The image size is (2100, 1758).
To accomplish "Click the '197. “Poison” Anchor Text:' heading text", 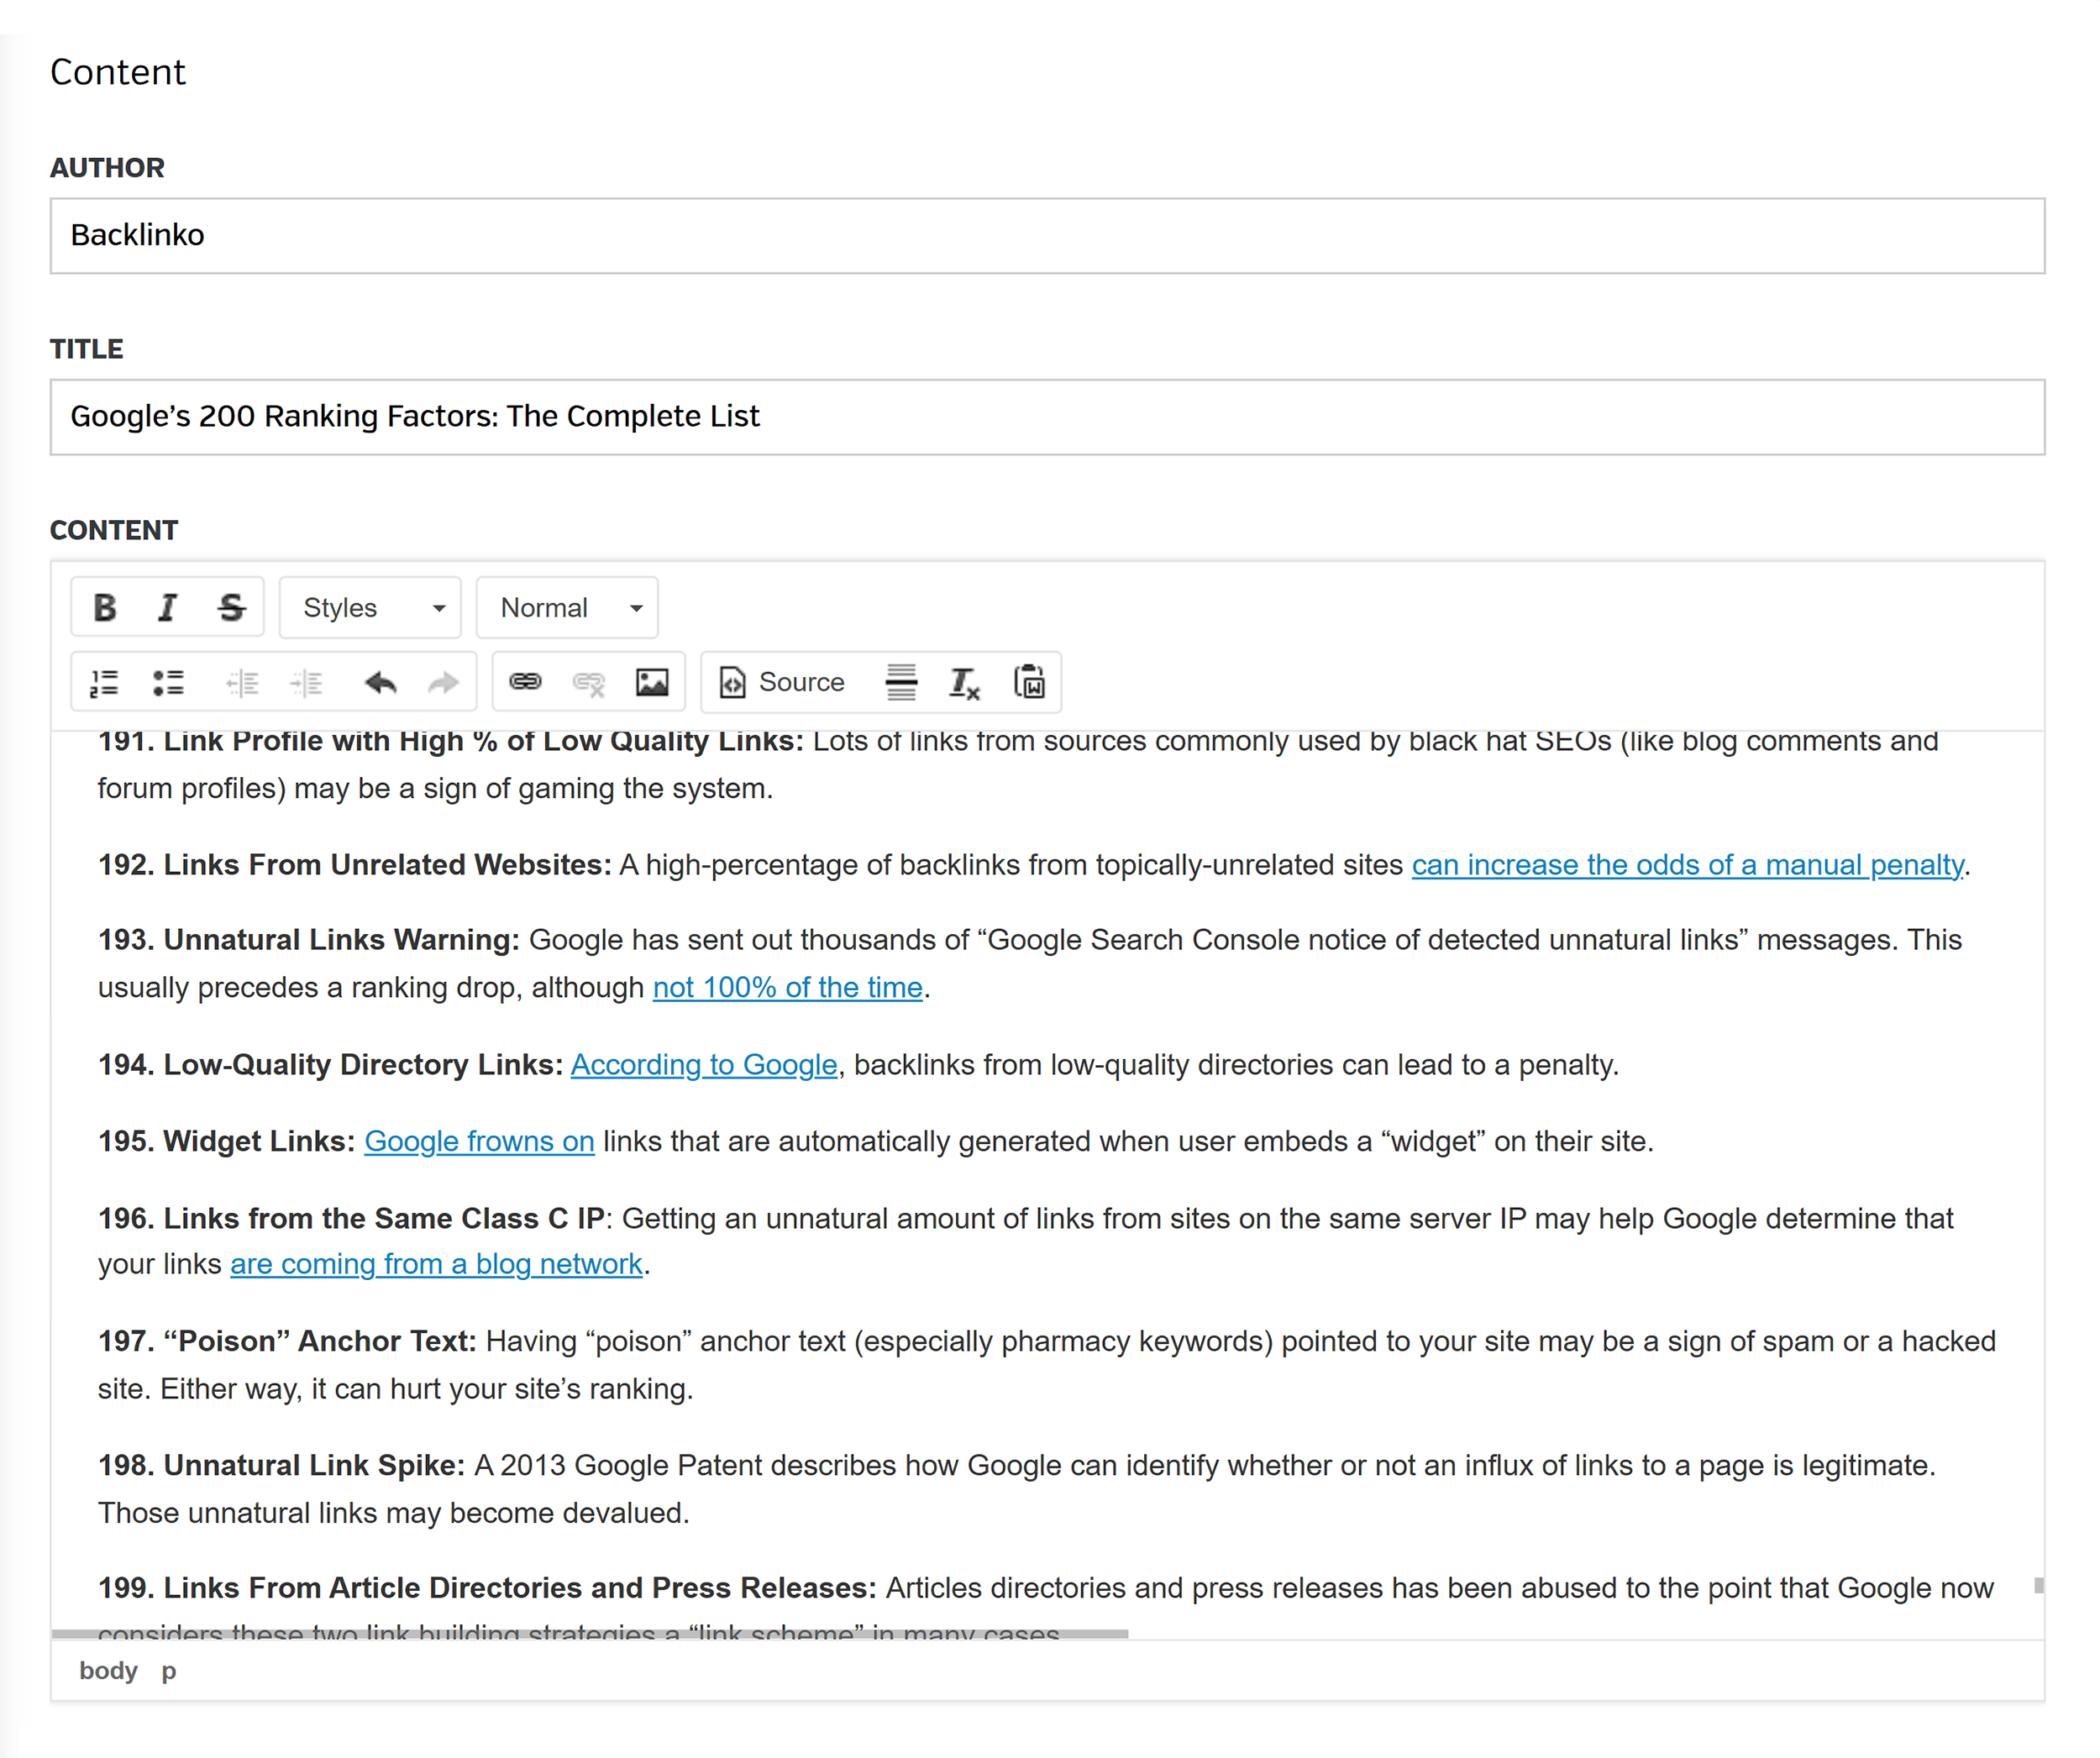I will click(x=287, y=1341).
